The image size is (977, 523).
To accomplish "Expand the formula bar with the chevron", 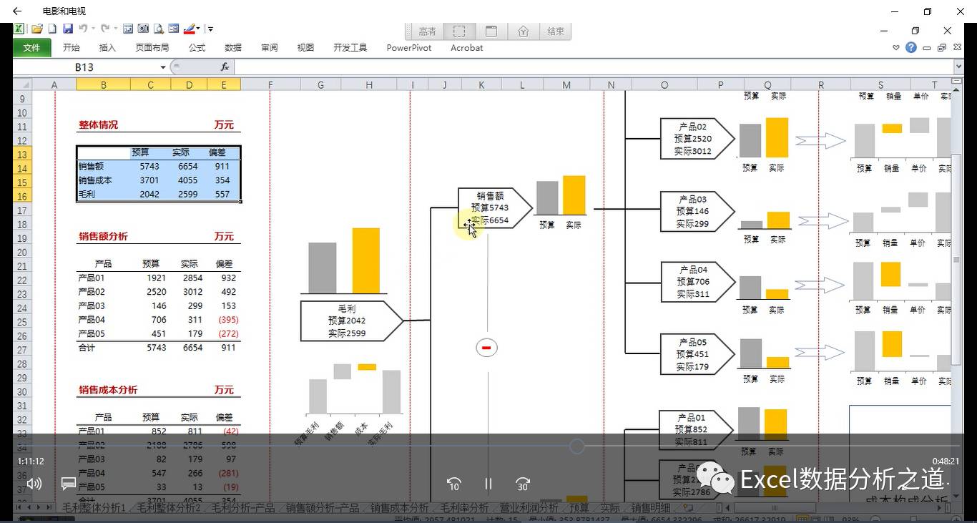I will tap(959, 67).
